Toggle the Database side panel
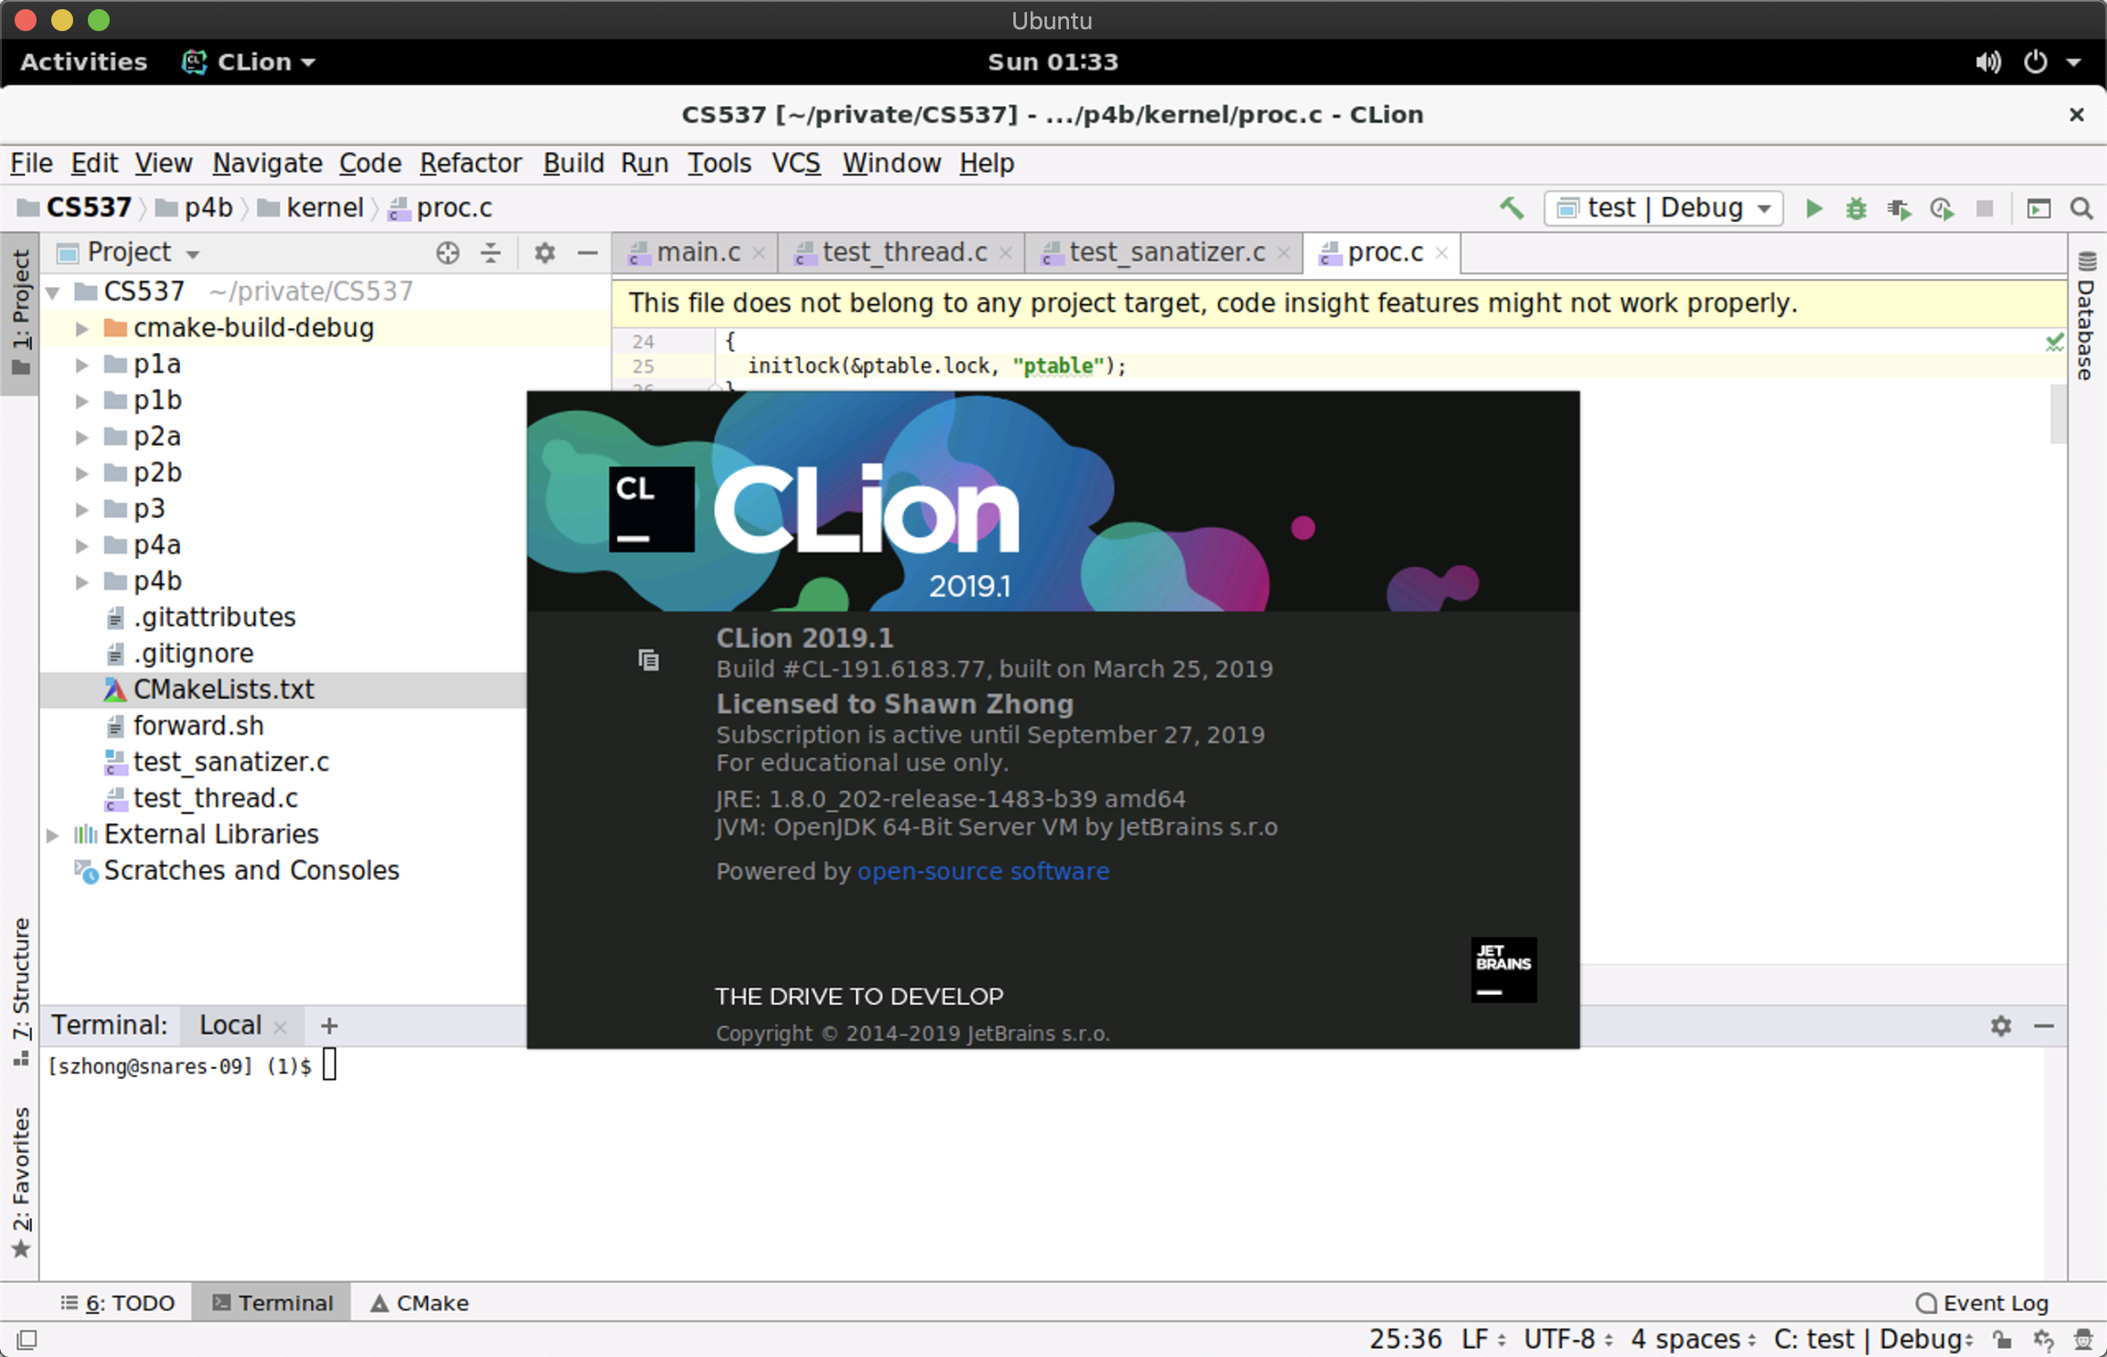This screenshot has width=2107, height=1357. pos(2086,315)
